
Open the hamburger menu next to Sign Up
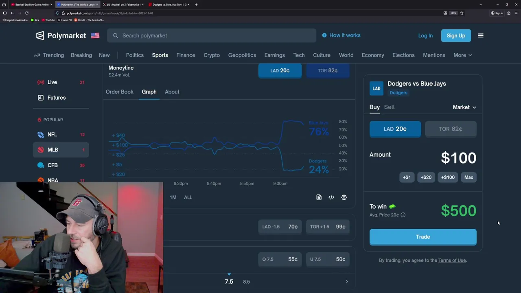(x=480, y=36)
